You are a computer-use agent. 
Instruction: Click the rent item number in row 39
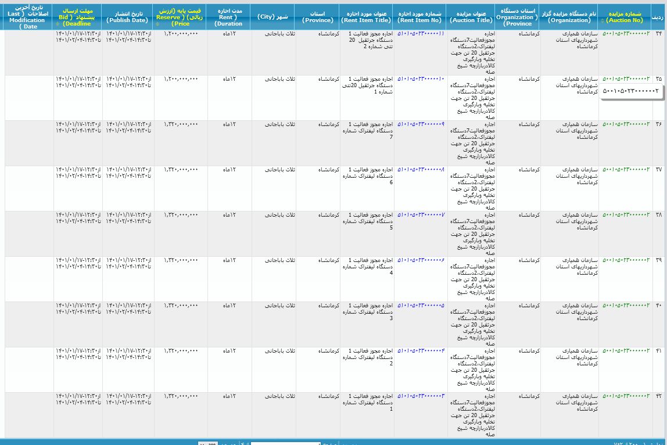coord(421,260)
